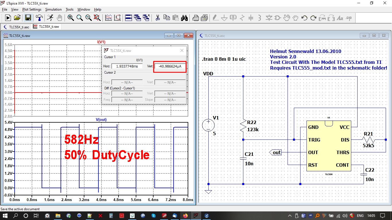Click the Text Aa toolbar icon
This screenshot has width=392, height=220.
point(340,18)
